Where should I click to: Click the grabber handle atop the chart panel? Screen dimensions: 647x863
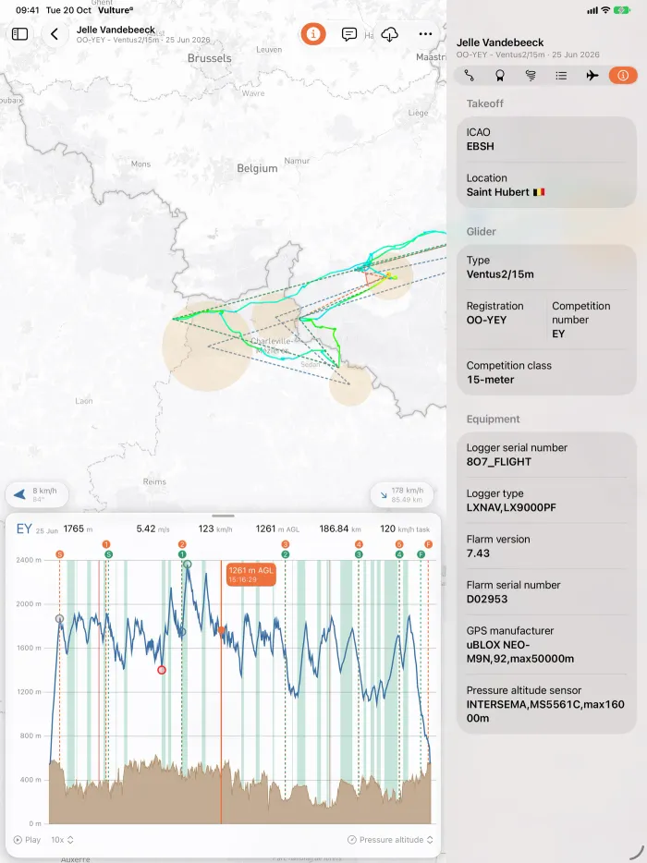point(223,516)
